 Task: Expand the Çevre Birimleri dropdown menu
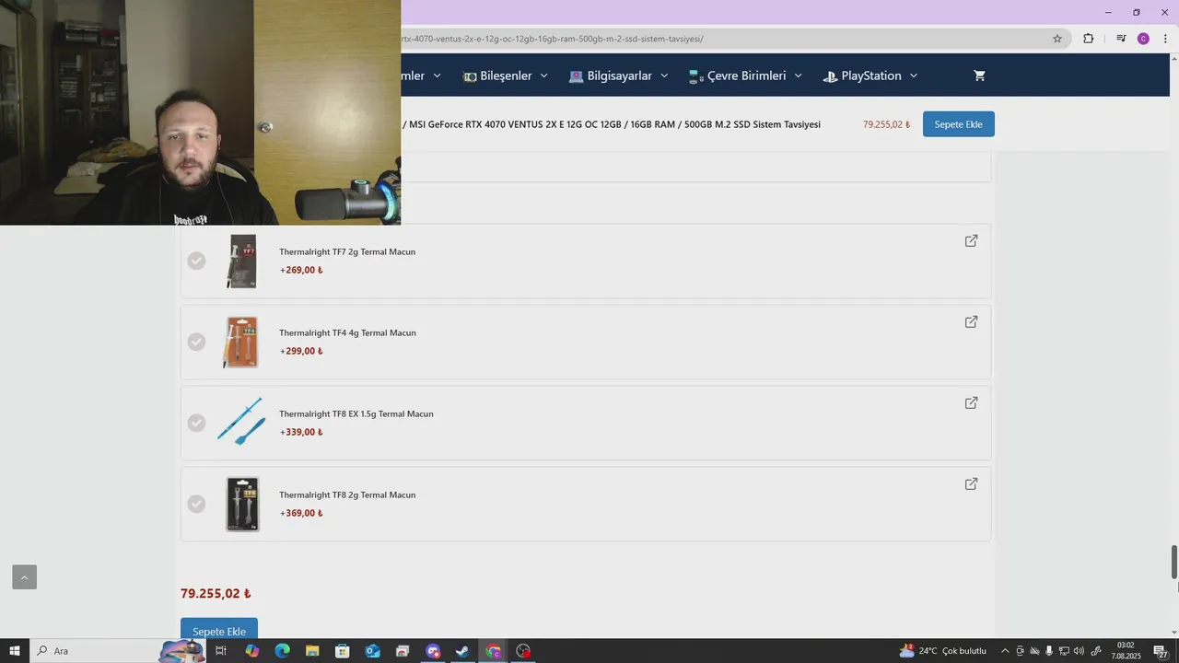[x=745, y=76]
